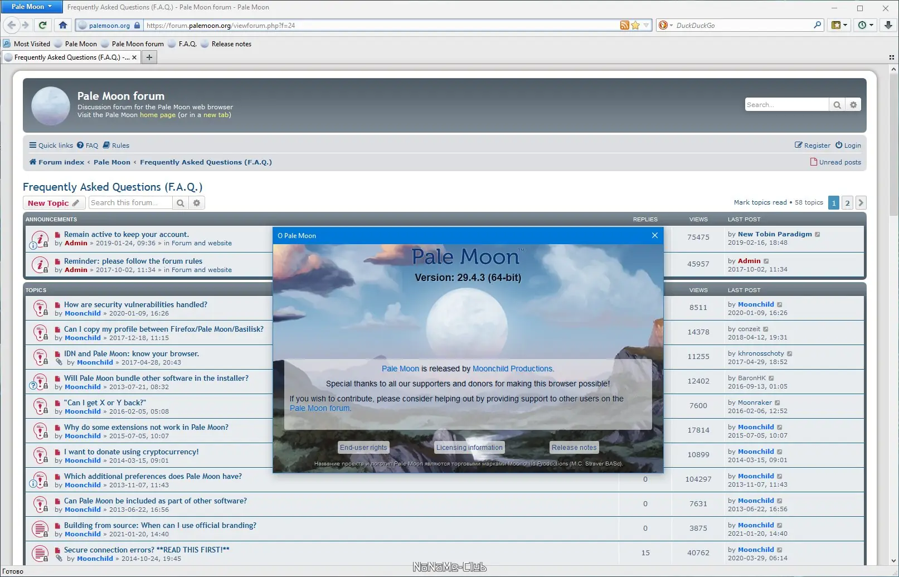
Task: Go to Forum index breadcrumb
Action: coord(57,162)
